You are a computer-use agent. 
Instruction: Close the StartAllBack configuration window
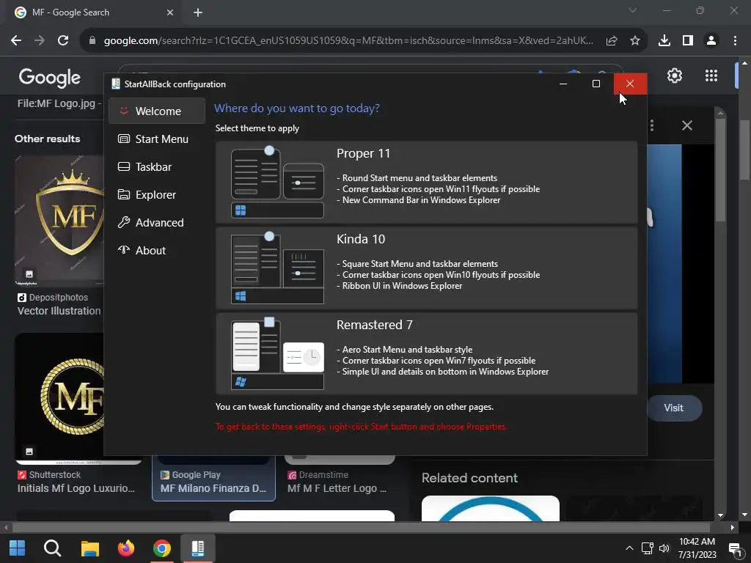630,84
